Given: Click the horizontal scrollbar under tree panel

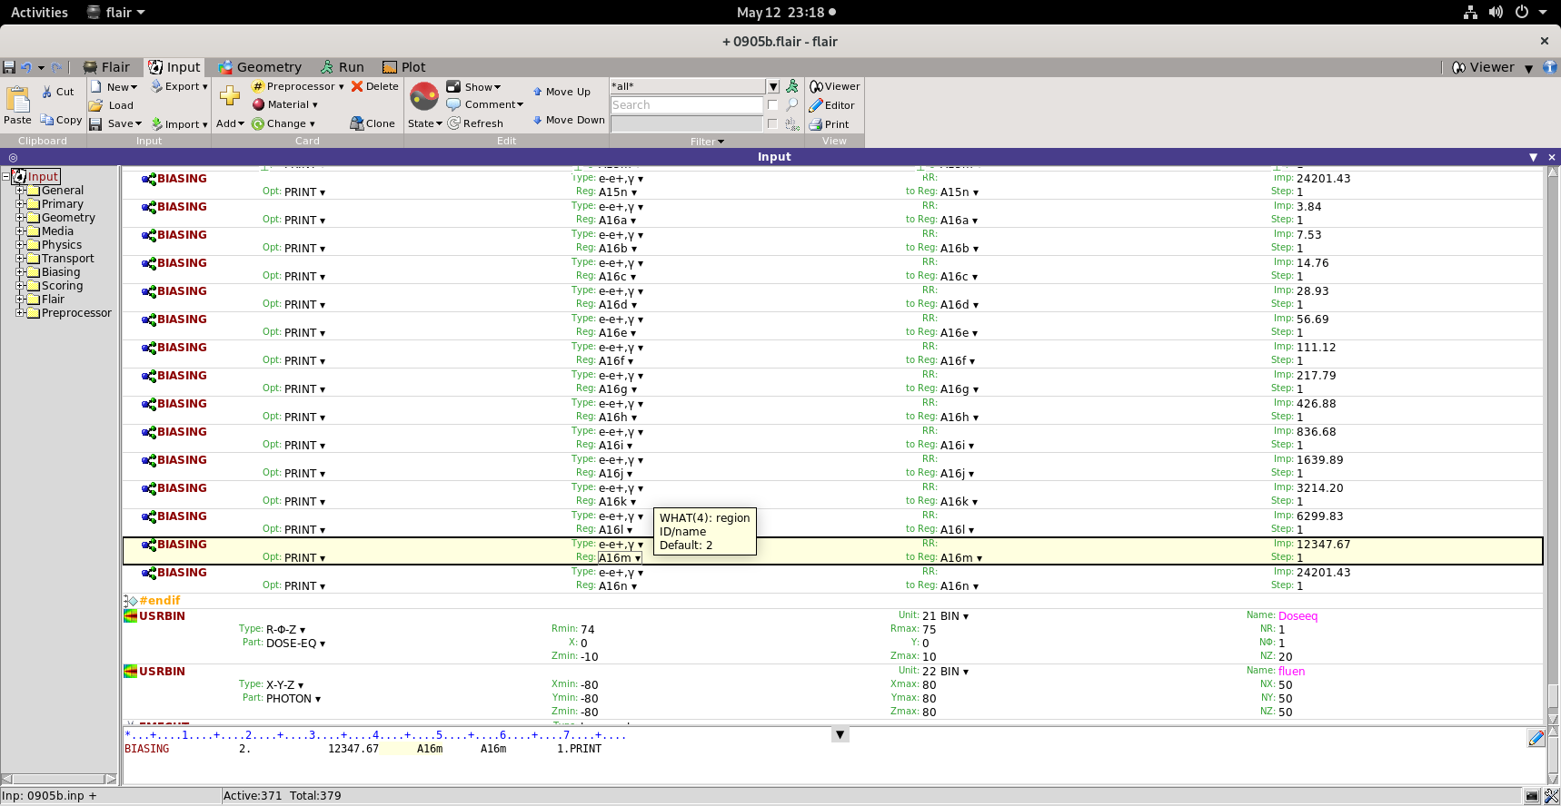Looking at the screenshot, I should [59, 779].
